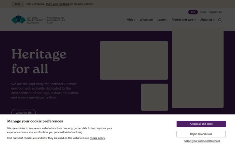The image size is (235, 147).
Task: Expand the About us menu
Action: pos(208,20)
